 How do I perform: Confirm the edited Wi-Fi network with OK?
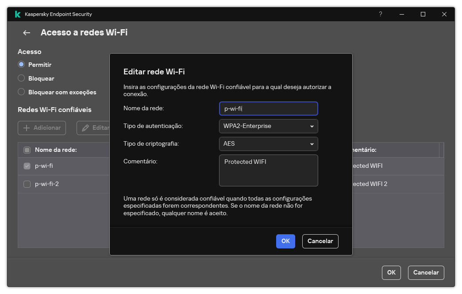(x=285, y=241)
